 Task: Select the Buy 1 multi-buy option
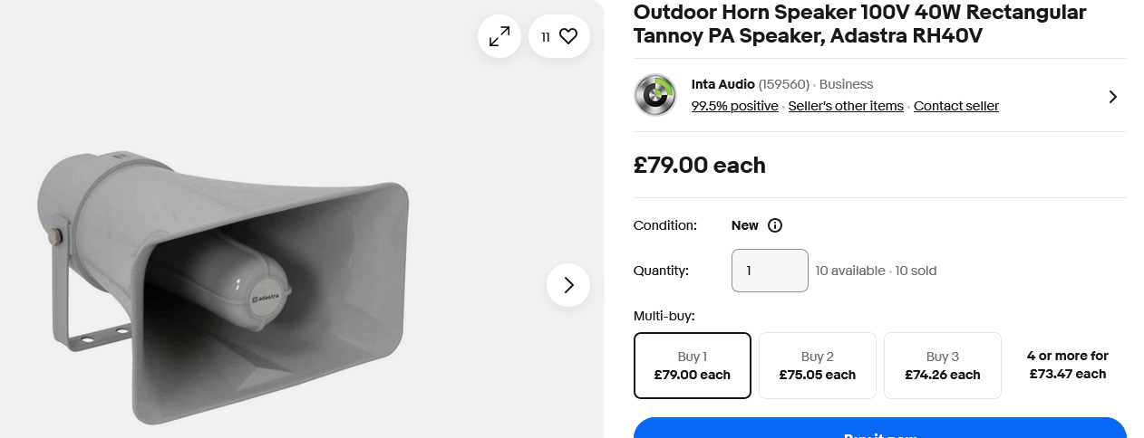(x=693, y=366)
